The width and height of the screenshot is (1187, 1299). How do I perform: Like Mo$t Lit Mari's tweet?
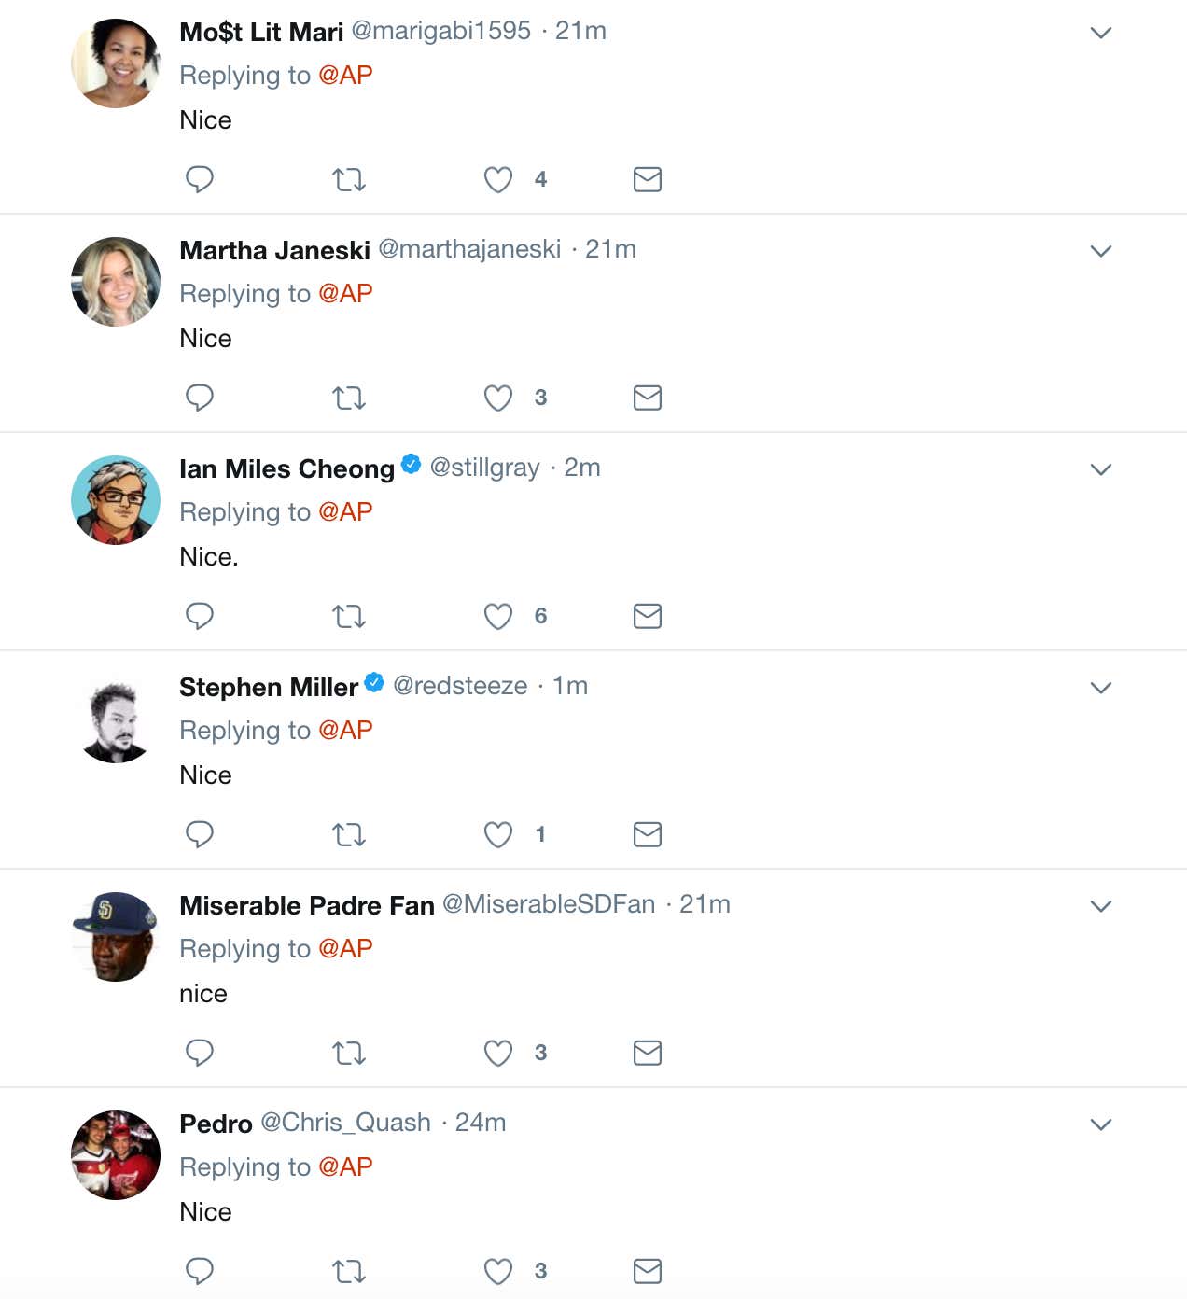coord(498,179)
